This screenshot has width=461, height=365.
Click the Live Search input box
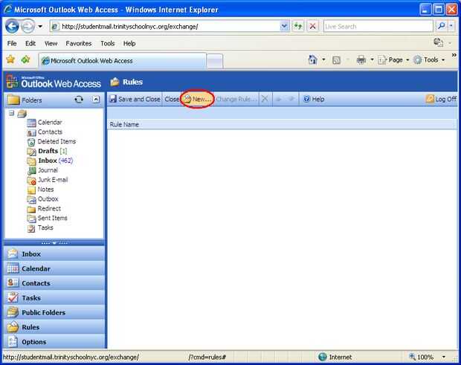378,27
